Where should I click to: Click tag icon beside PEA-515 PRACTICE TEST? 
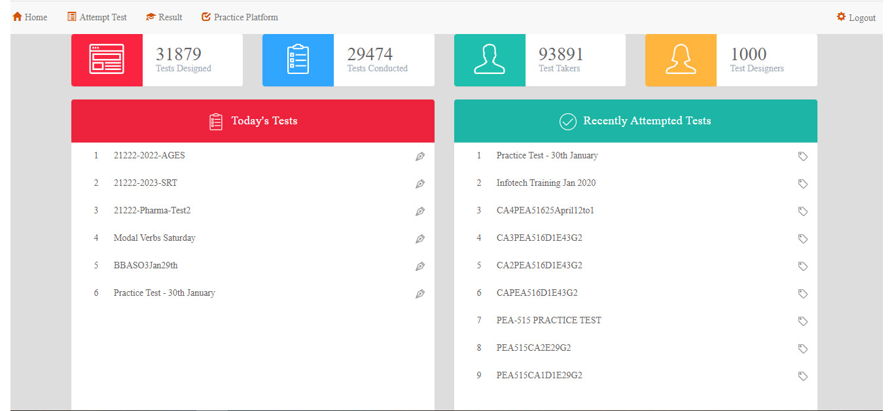[x=802, y=321]
